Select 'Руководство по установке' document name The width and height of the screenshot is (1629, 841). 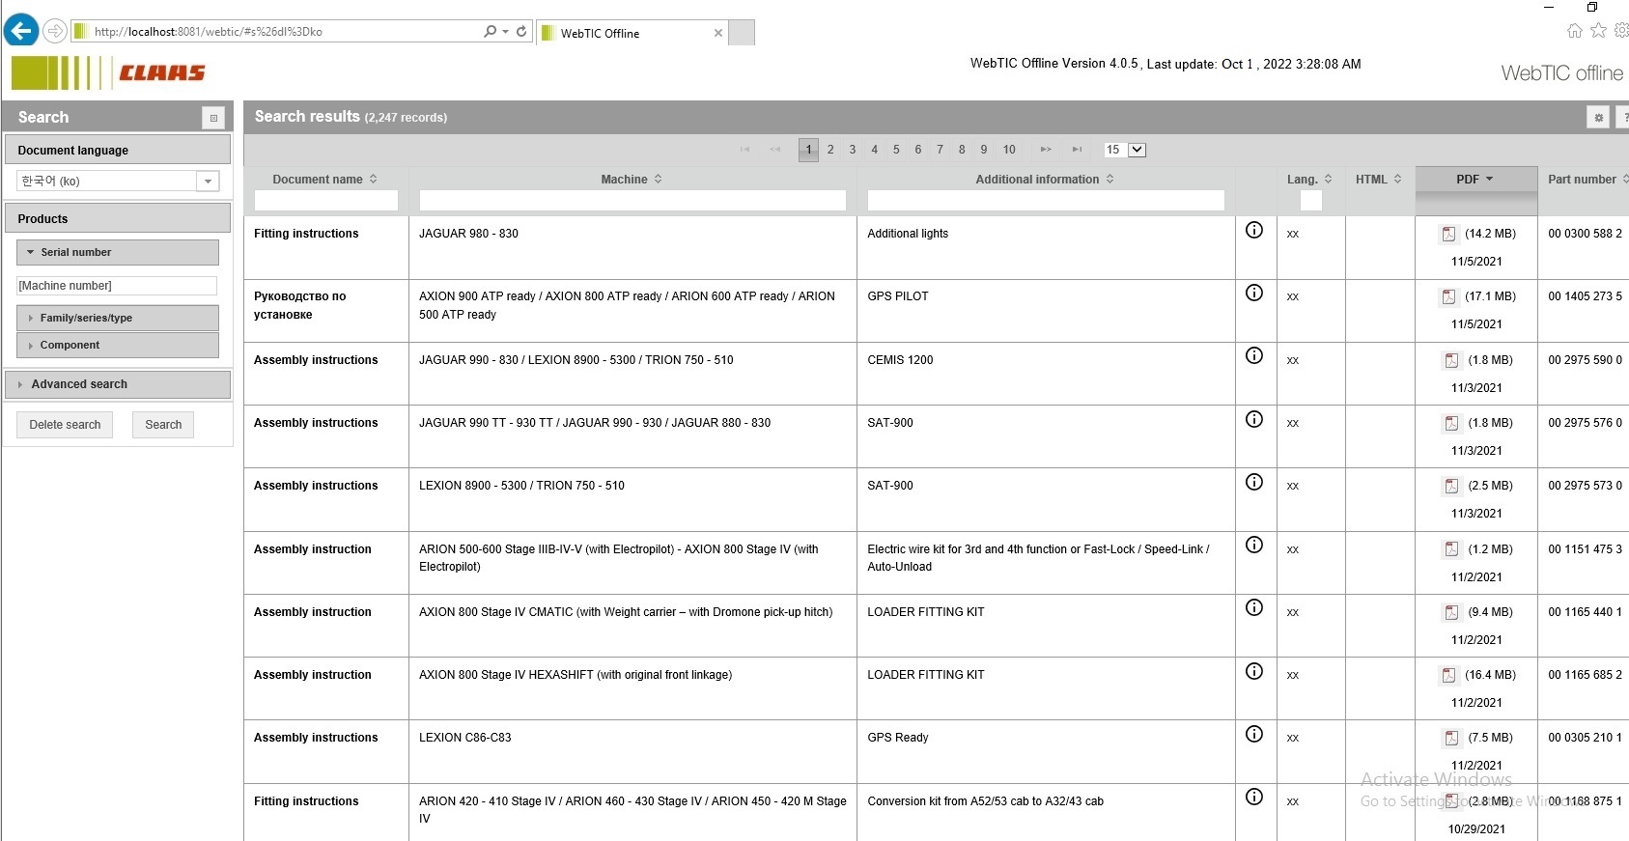click(299, 305)
